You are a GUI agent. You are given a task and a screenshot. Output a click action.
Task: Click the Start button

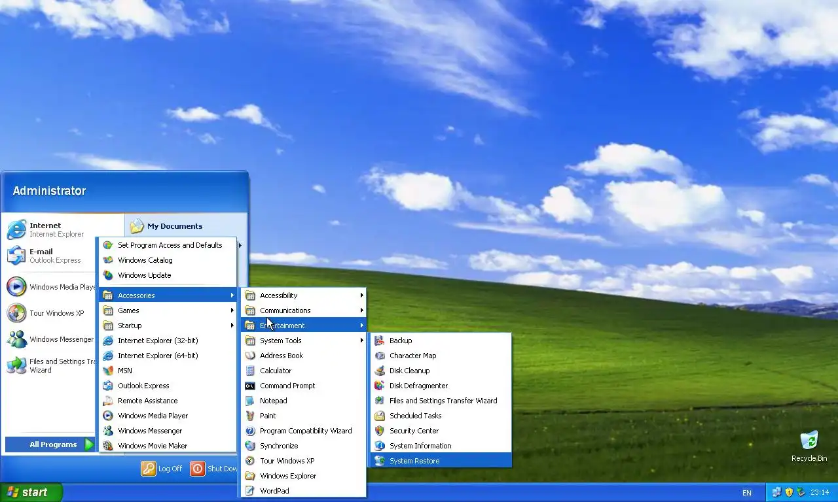pos(31,492)
